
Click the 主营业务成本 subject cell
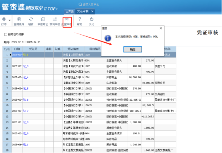(x=117, y=133)
